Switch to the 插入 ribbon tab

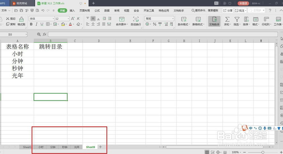pyautogui.click(x=72, y=10)
